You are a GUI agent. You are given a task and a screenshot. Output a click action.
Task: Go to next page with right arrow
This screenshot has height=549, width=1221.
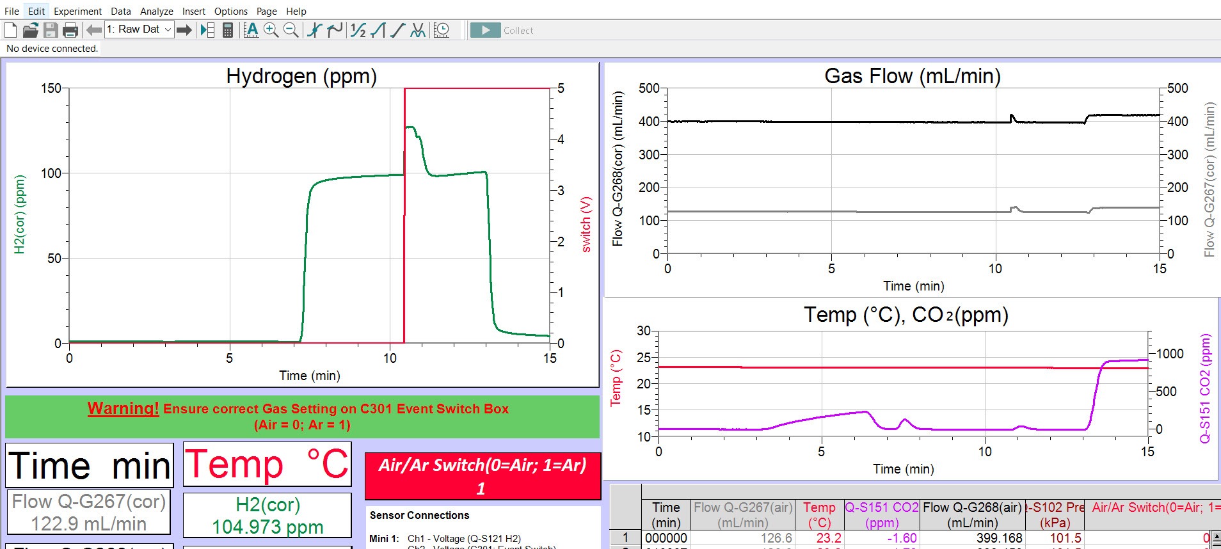[184, 30]
